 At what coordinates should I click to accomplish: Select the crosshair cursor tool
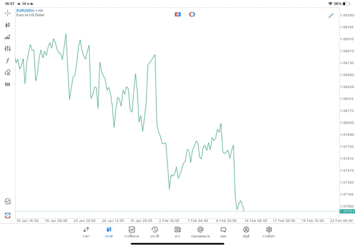click(x=8, y=13)
